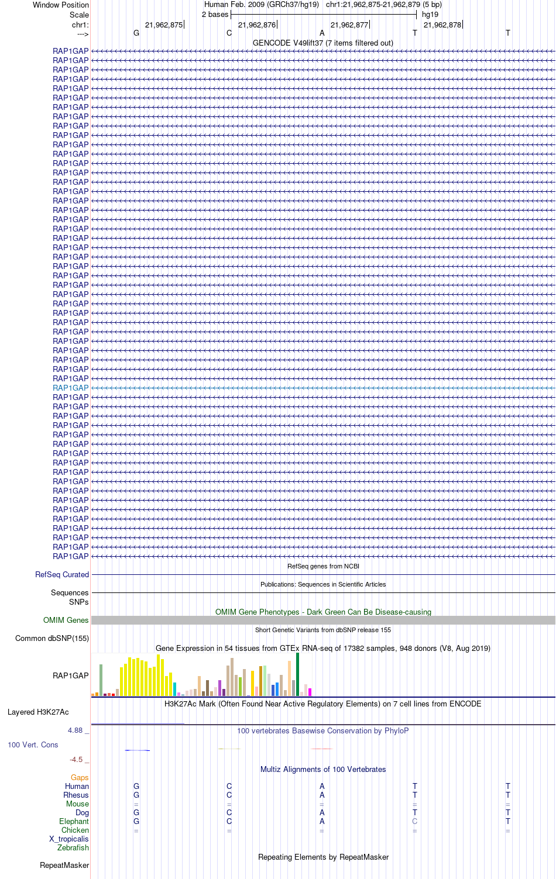The height and width of the screenshot is (879, 556).
Task: Click the OMIM Gene Phenotypes title text
Action: pos(323,612)
